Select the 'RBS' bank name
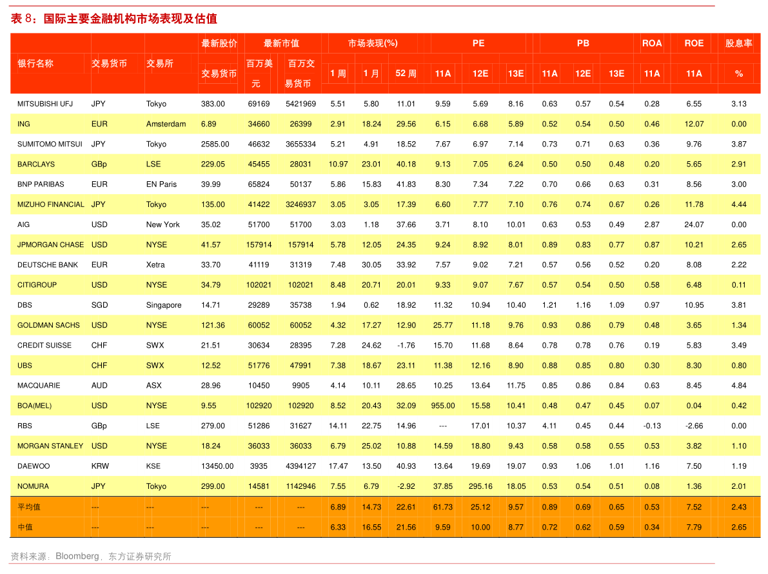This screenshot has width=768, height=574. (25, 426)
